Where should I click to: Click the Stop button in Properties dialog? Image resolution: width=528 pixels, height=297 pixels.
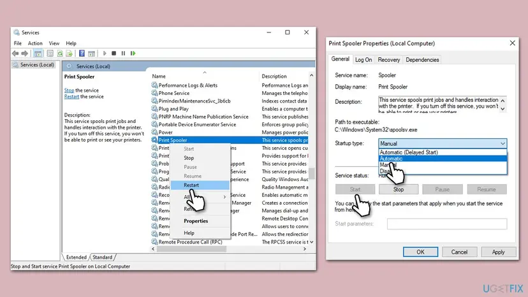tap(399, 189)
